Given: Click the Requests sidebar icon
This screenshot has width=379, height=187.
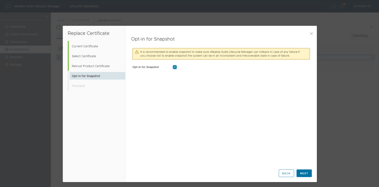Looking at the screenshot, I should 6,57.
